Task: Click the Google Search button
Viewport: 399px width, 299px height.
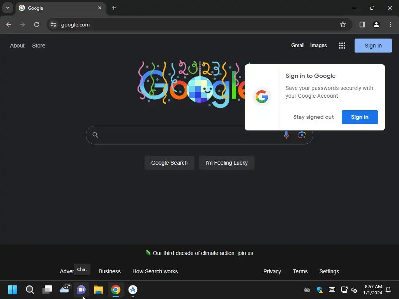Action: 169,163
